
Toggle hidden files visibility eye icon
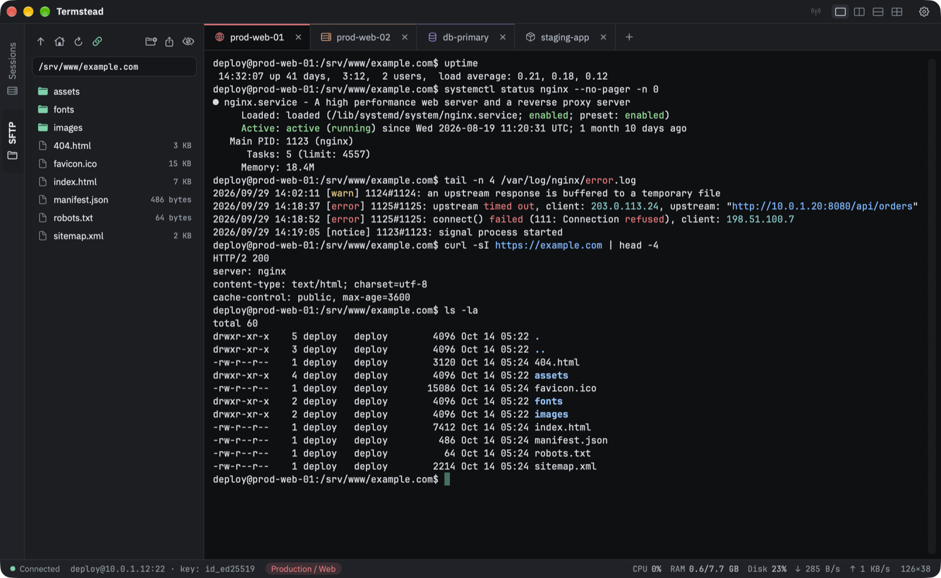(x=188, y=42)
